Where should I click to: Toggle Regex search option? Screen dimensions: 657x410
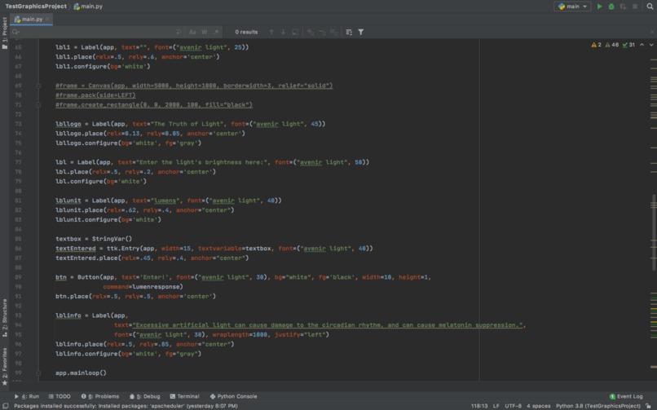(216, 32)
